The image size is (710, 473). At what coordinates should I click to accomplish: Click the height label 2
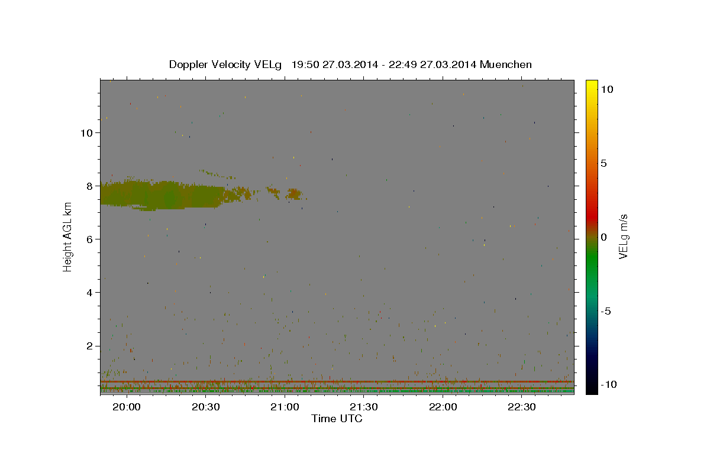(89, 346)
